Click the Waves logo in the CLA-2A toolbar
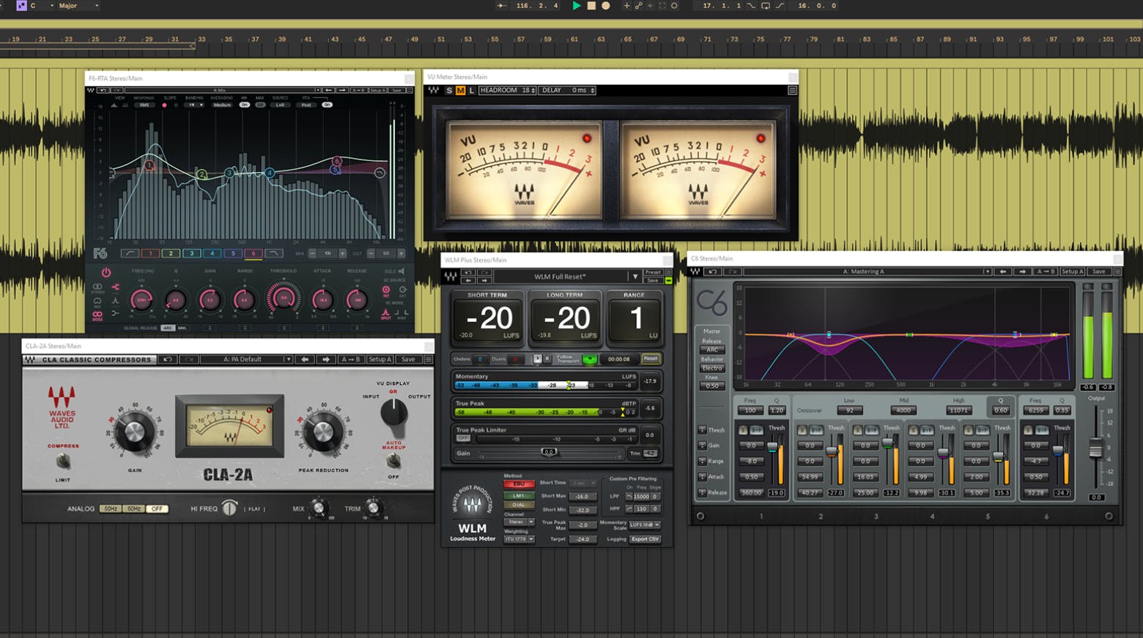Screen dimensions: 1143x638 (30, 359)
